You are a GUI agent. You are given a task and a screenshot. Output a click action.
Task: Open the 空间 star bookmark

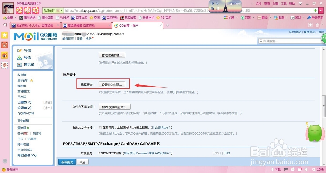click(x=95, y=18)
